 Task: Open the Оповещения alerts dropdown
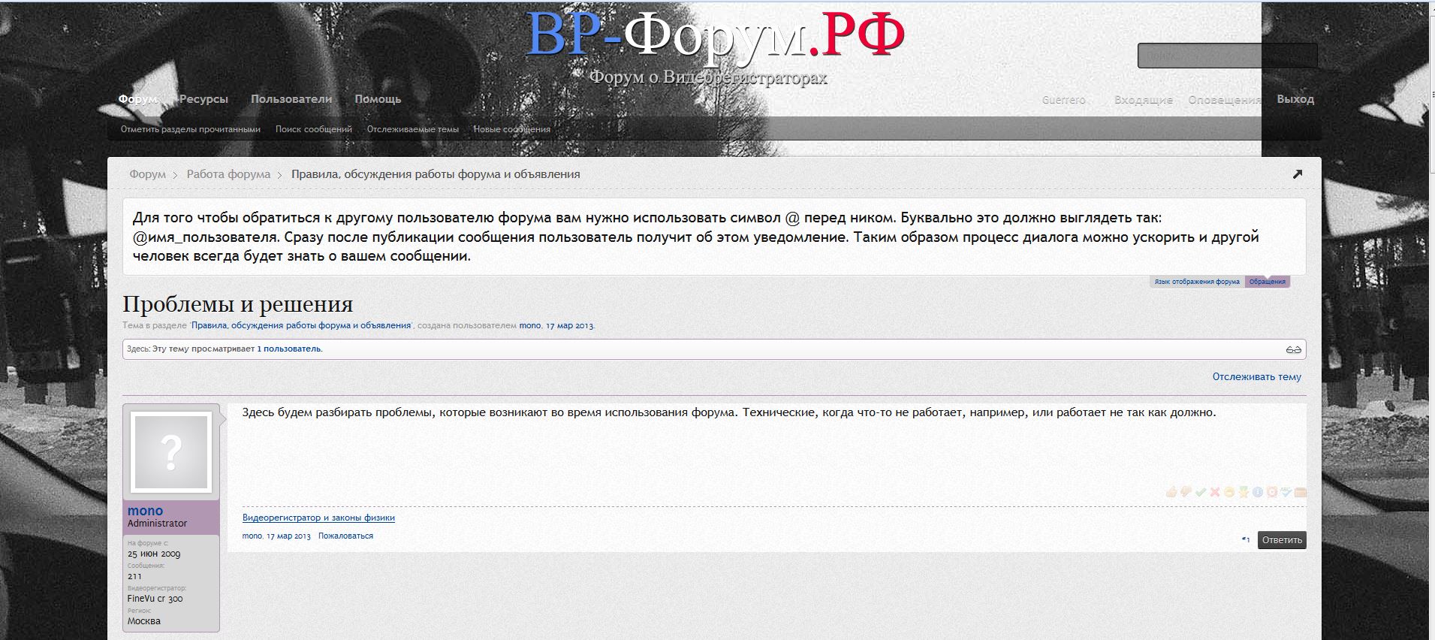(x=1224, y=100)
